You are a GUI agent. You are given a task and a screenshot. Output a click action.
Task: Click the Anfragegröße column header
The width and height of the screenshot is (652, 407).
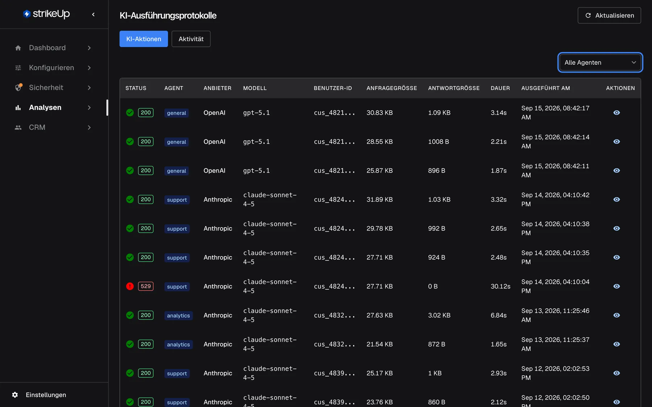[392, 88]
